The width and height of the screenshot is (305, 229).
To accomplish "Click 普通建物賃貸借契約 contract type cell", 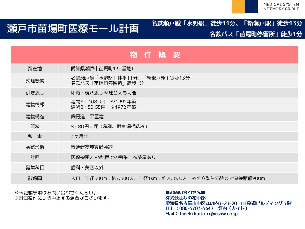I will click(92, 147).
